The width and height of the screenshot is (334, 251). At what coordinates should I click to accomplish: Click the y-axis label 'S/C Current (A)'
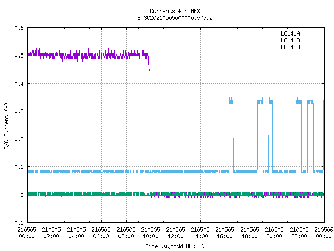click(7, 125)
